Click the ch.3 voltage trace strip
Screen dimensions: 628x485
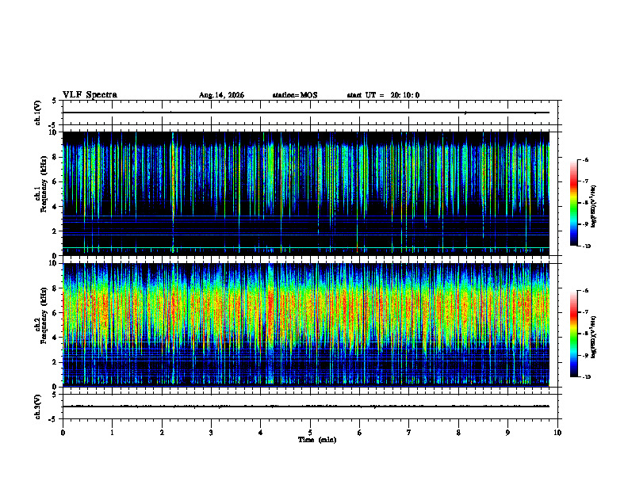tap(310, 407)
